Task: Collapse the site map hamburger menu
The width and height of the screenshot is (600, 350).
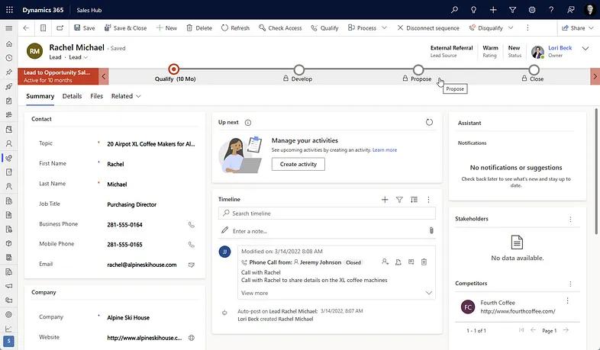Action: (x=9, y=28)
